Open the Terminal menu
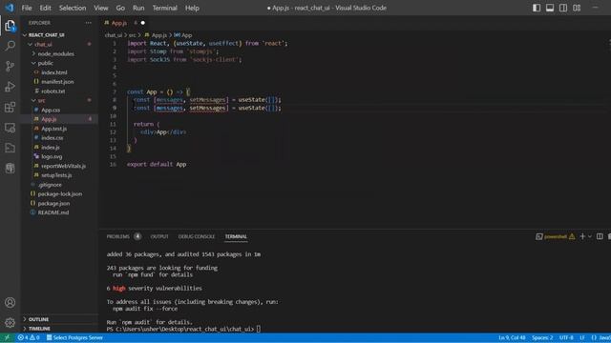Image resolution: width=611 pixels, height=343 pixels. tap(165, 8)
